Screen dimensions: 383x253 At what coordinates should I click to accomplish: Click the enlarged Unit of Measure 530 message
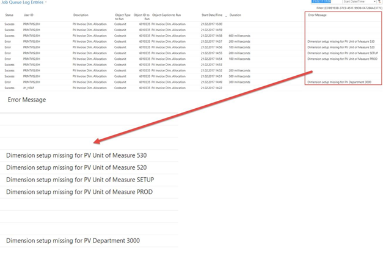76,155
